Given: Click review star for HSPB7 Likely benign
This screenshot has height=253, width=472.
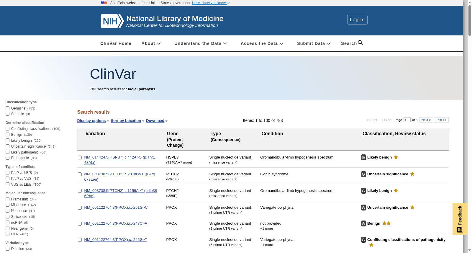Looking at the screenshot, I should (x=396, y=157).
